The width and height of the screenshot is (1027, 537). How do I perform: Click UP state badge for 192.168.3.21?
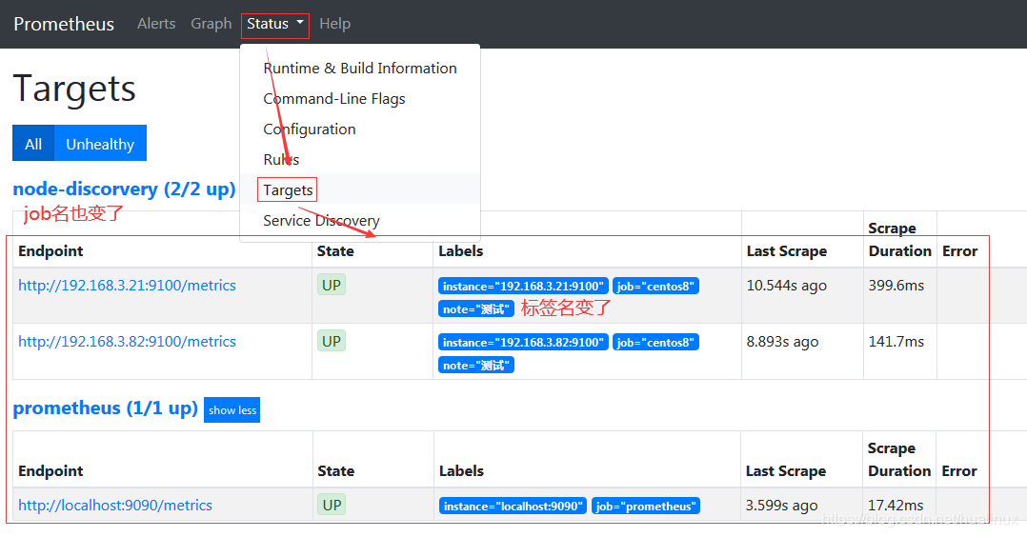(x=332, y=285)
